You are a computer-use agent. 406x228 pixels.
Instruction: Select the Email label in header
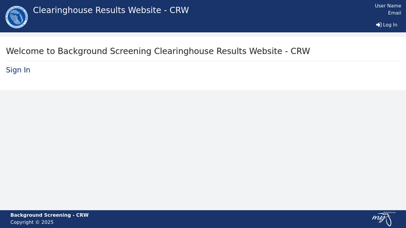(394, 13)
